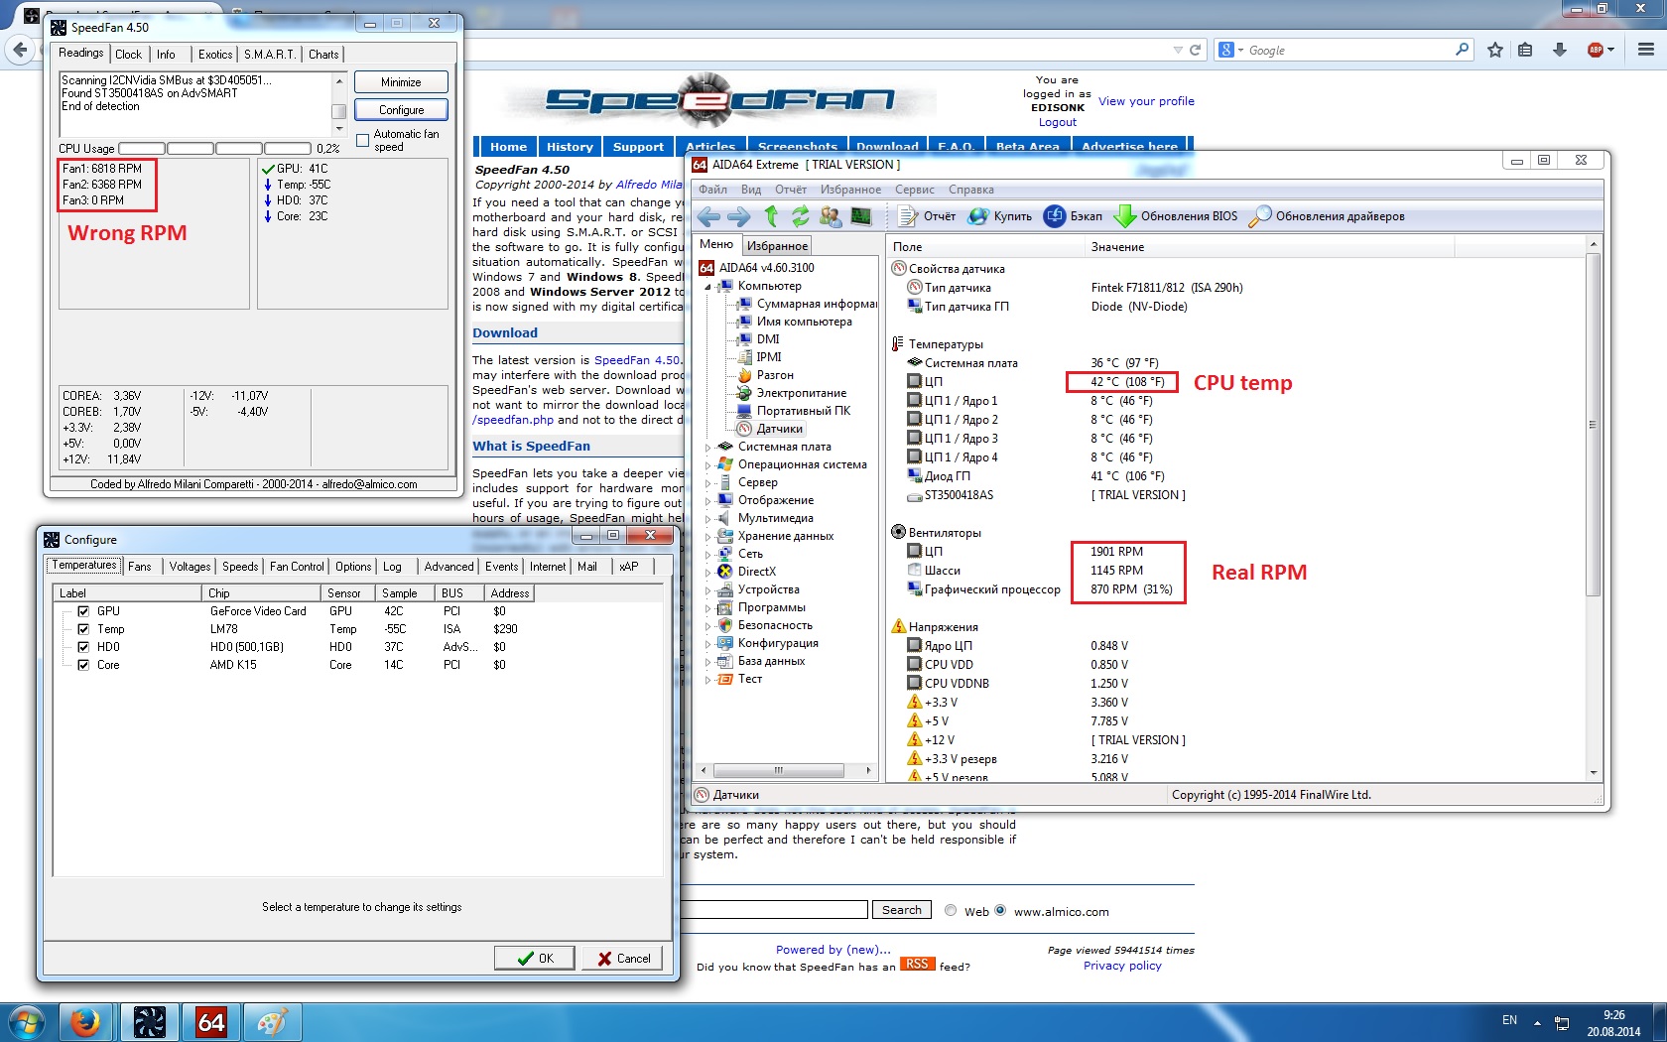Toggle the Temp LM78 checkbox
Viewport: 1667px width, 1042px height.
[83, 629]
